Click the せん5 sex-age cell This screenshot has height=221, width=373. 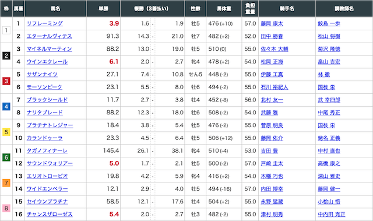(x=196, y=75)
